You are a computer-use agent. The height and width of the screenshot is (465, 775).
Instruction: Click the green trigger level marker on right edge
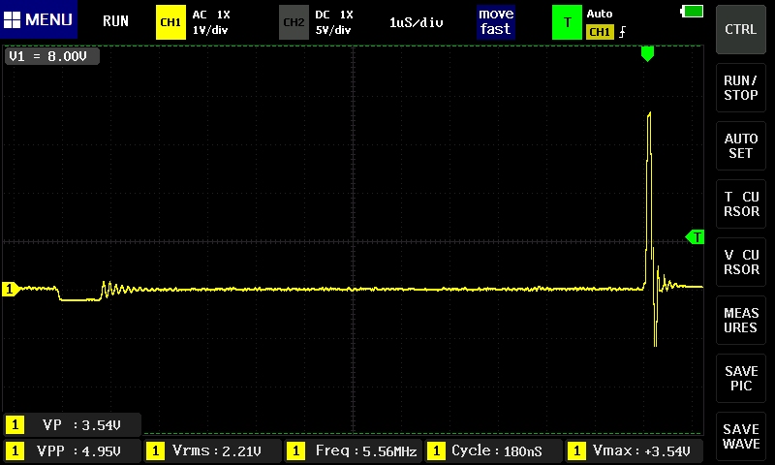(695, 237)
